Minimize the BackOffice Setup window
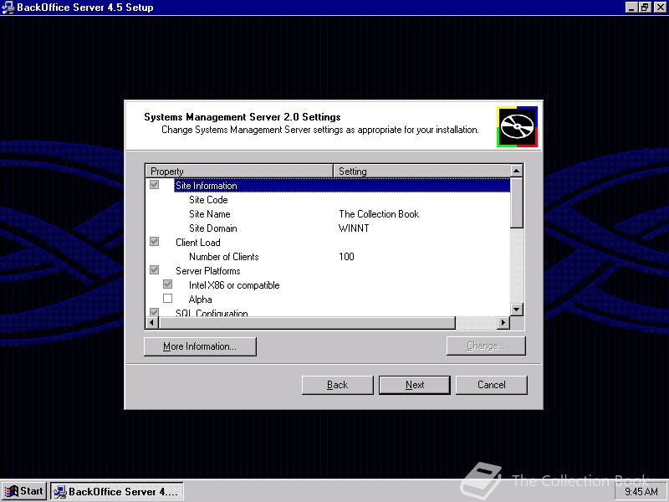The height and width of the screenshot is (502, 669). (632, 8)
